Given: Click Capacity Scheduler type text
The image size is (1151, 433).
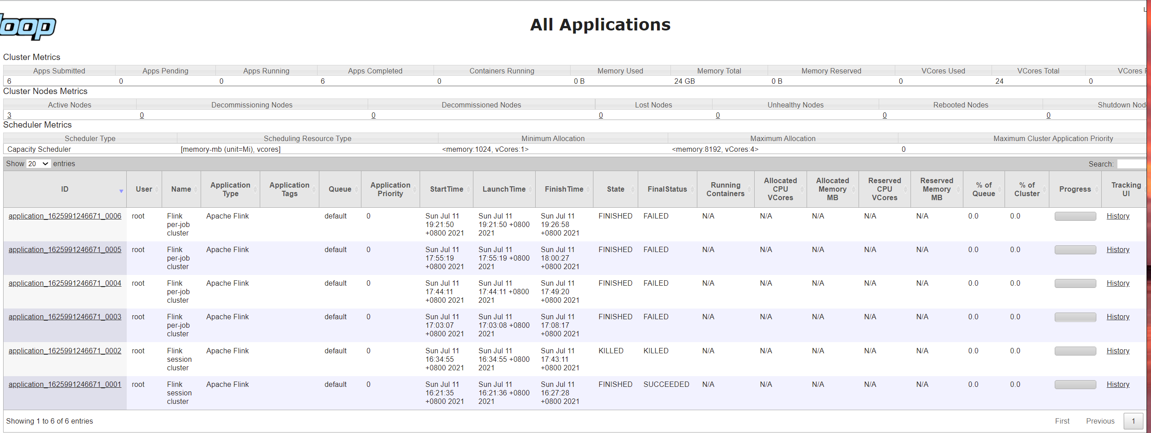Looking at the screenshot, I should pyautogui.click(x=39, y=150).
